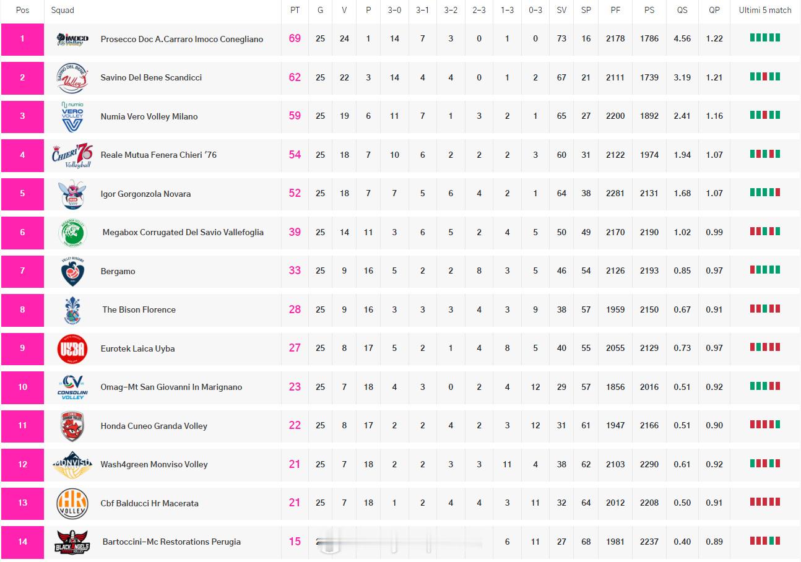
Task: Click Honda Cuneo's last five match bars
Action: click(x=765, y=425)
